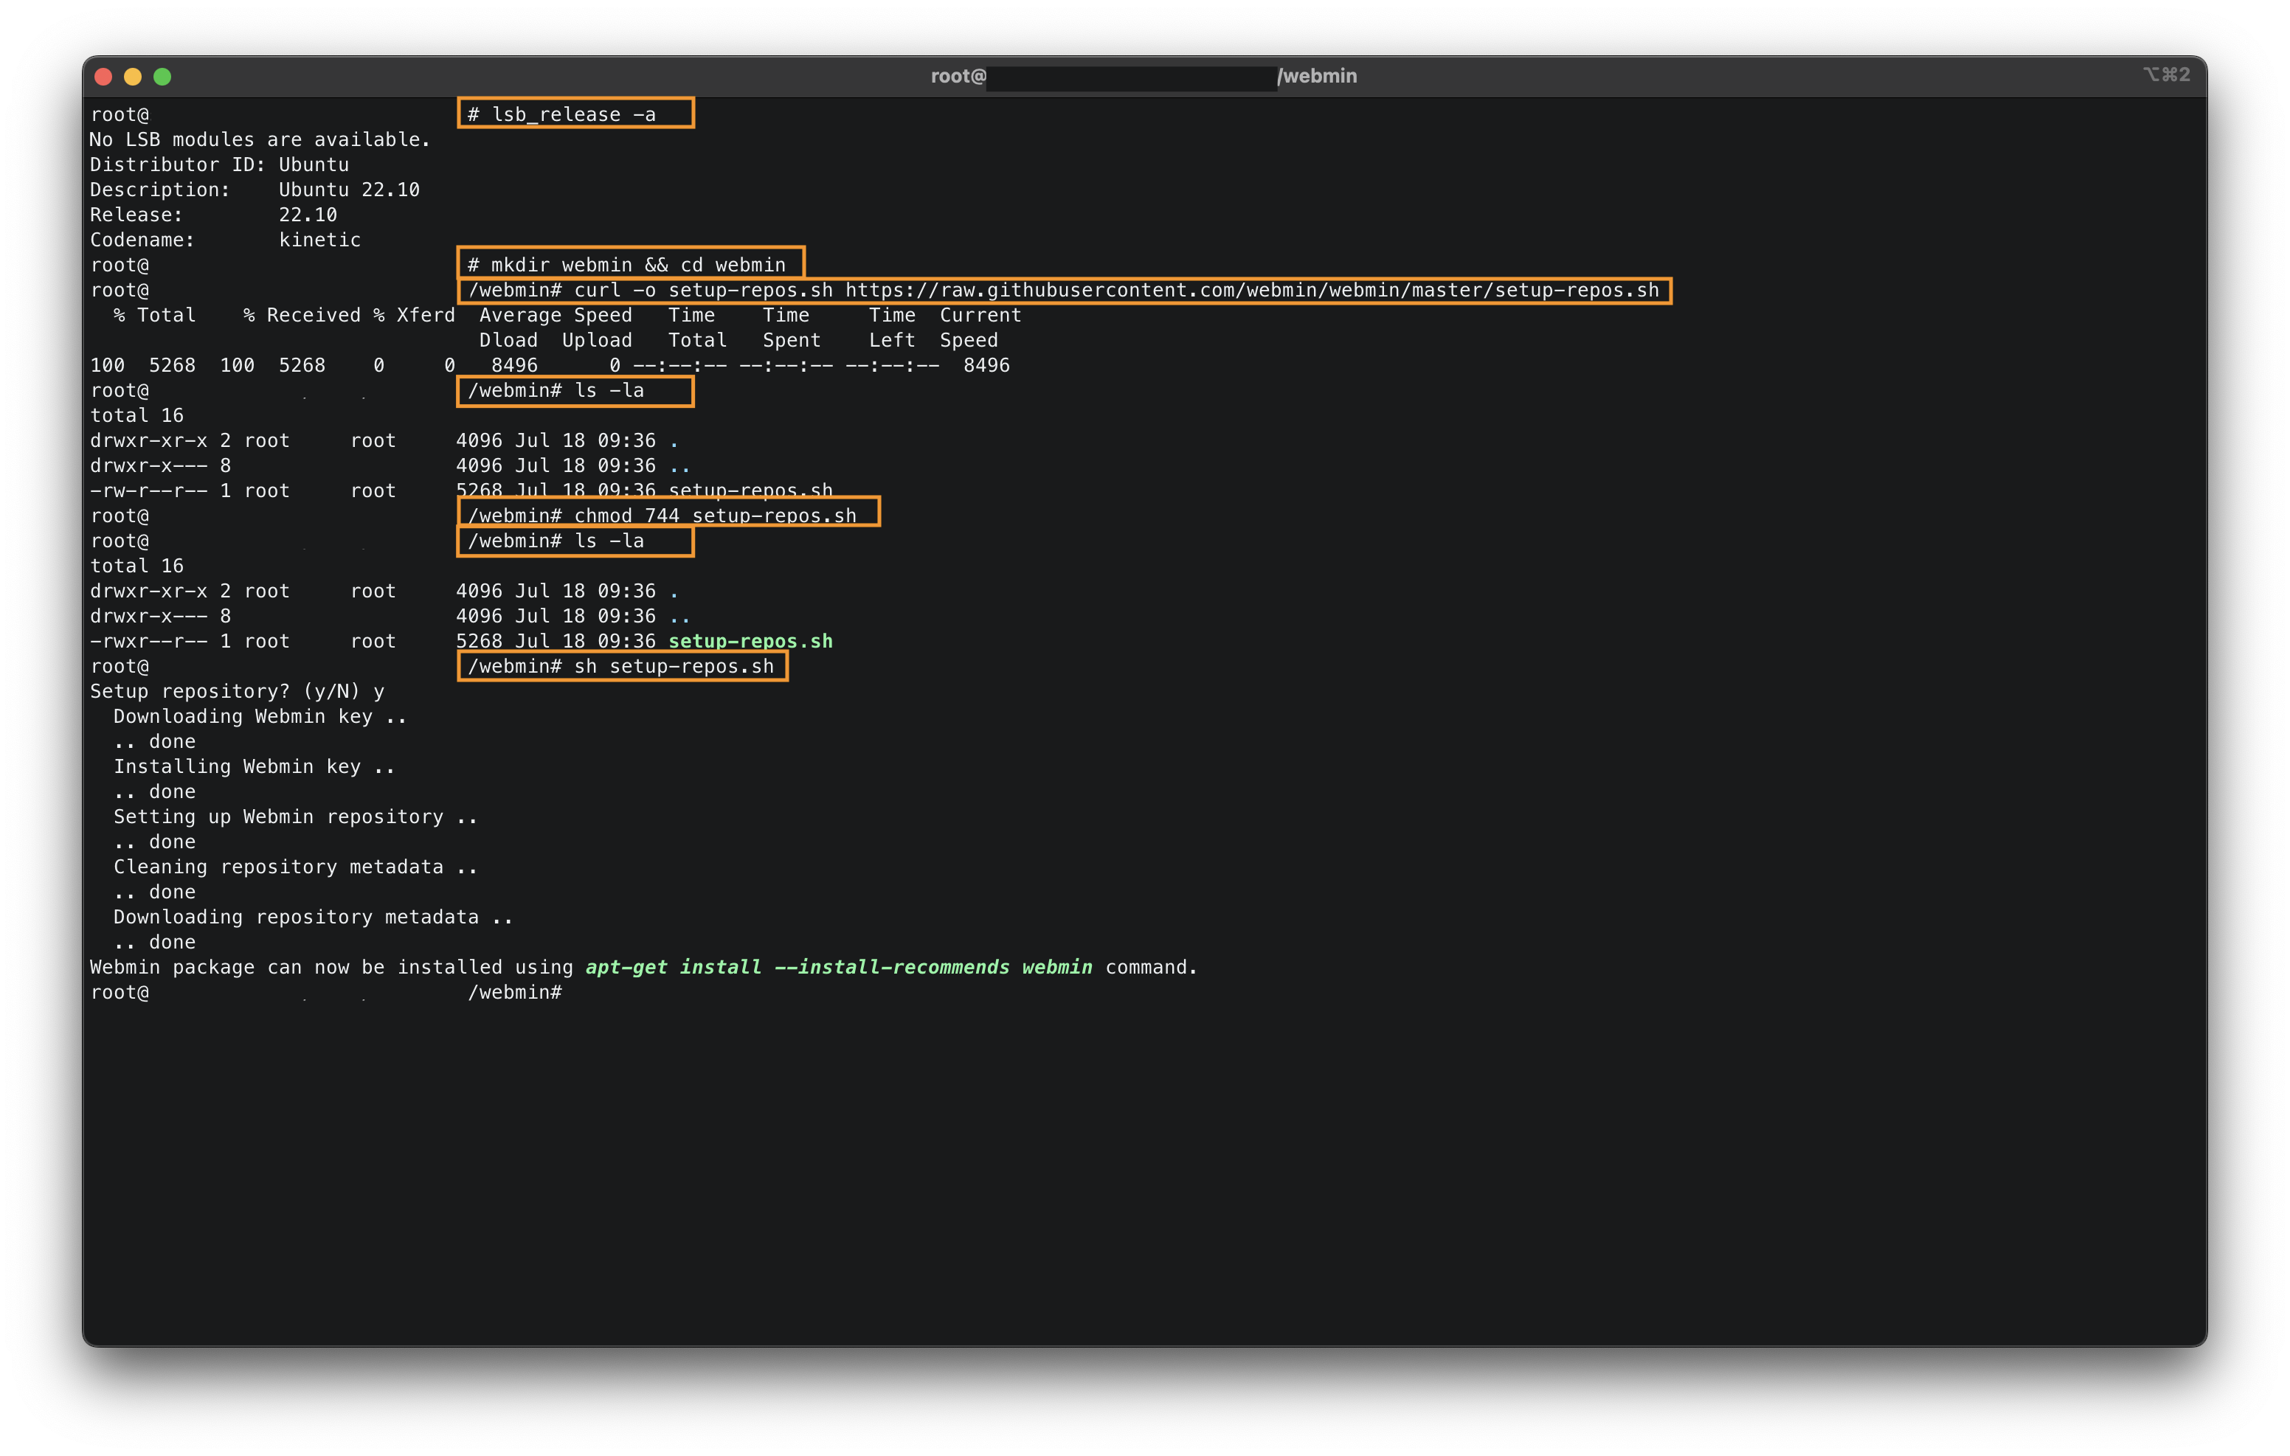
Task: Click the 'sh setup-repos.sh' command
Action: point(674,667)
